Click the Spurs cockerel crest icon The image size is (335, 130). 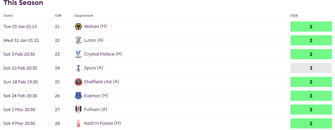point(79,68)
